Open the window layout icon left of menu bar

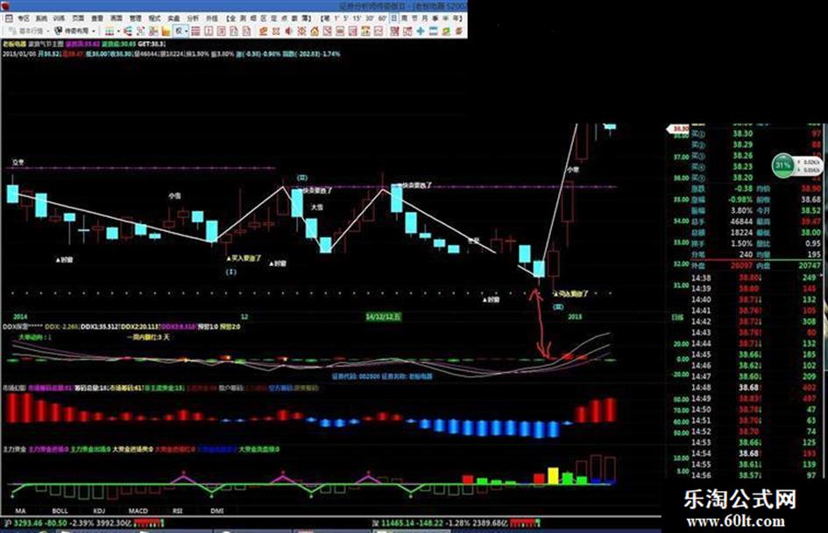9,18
